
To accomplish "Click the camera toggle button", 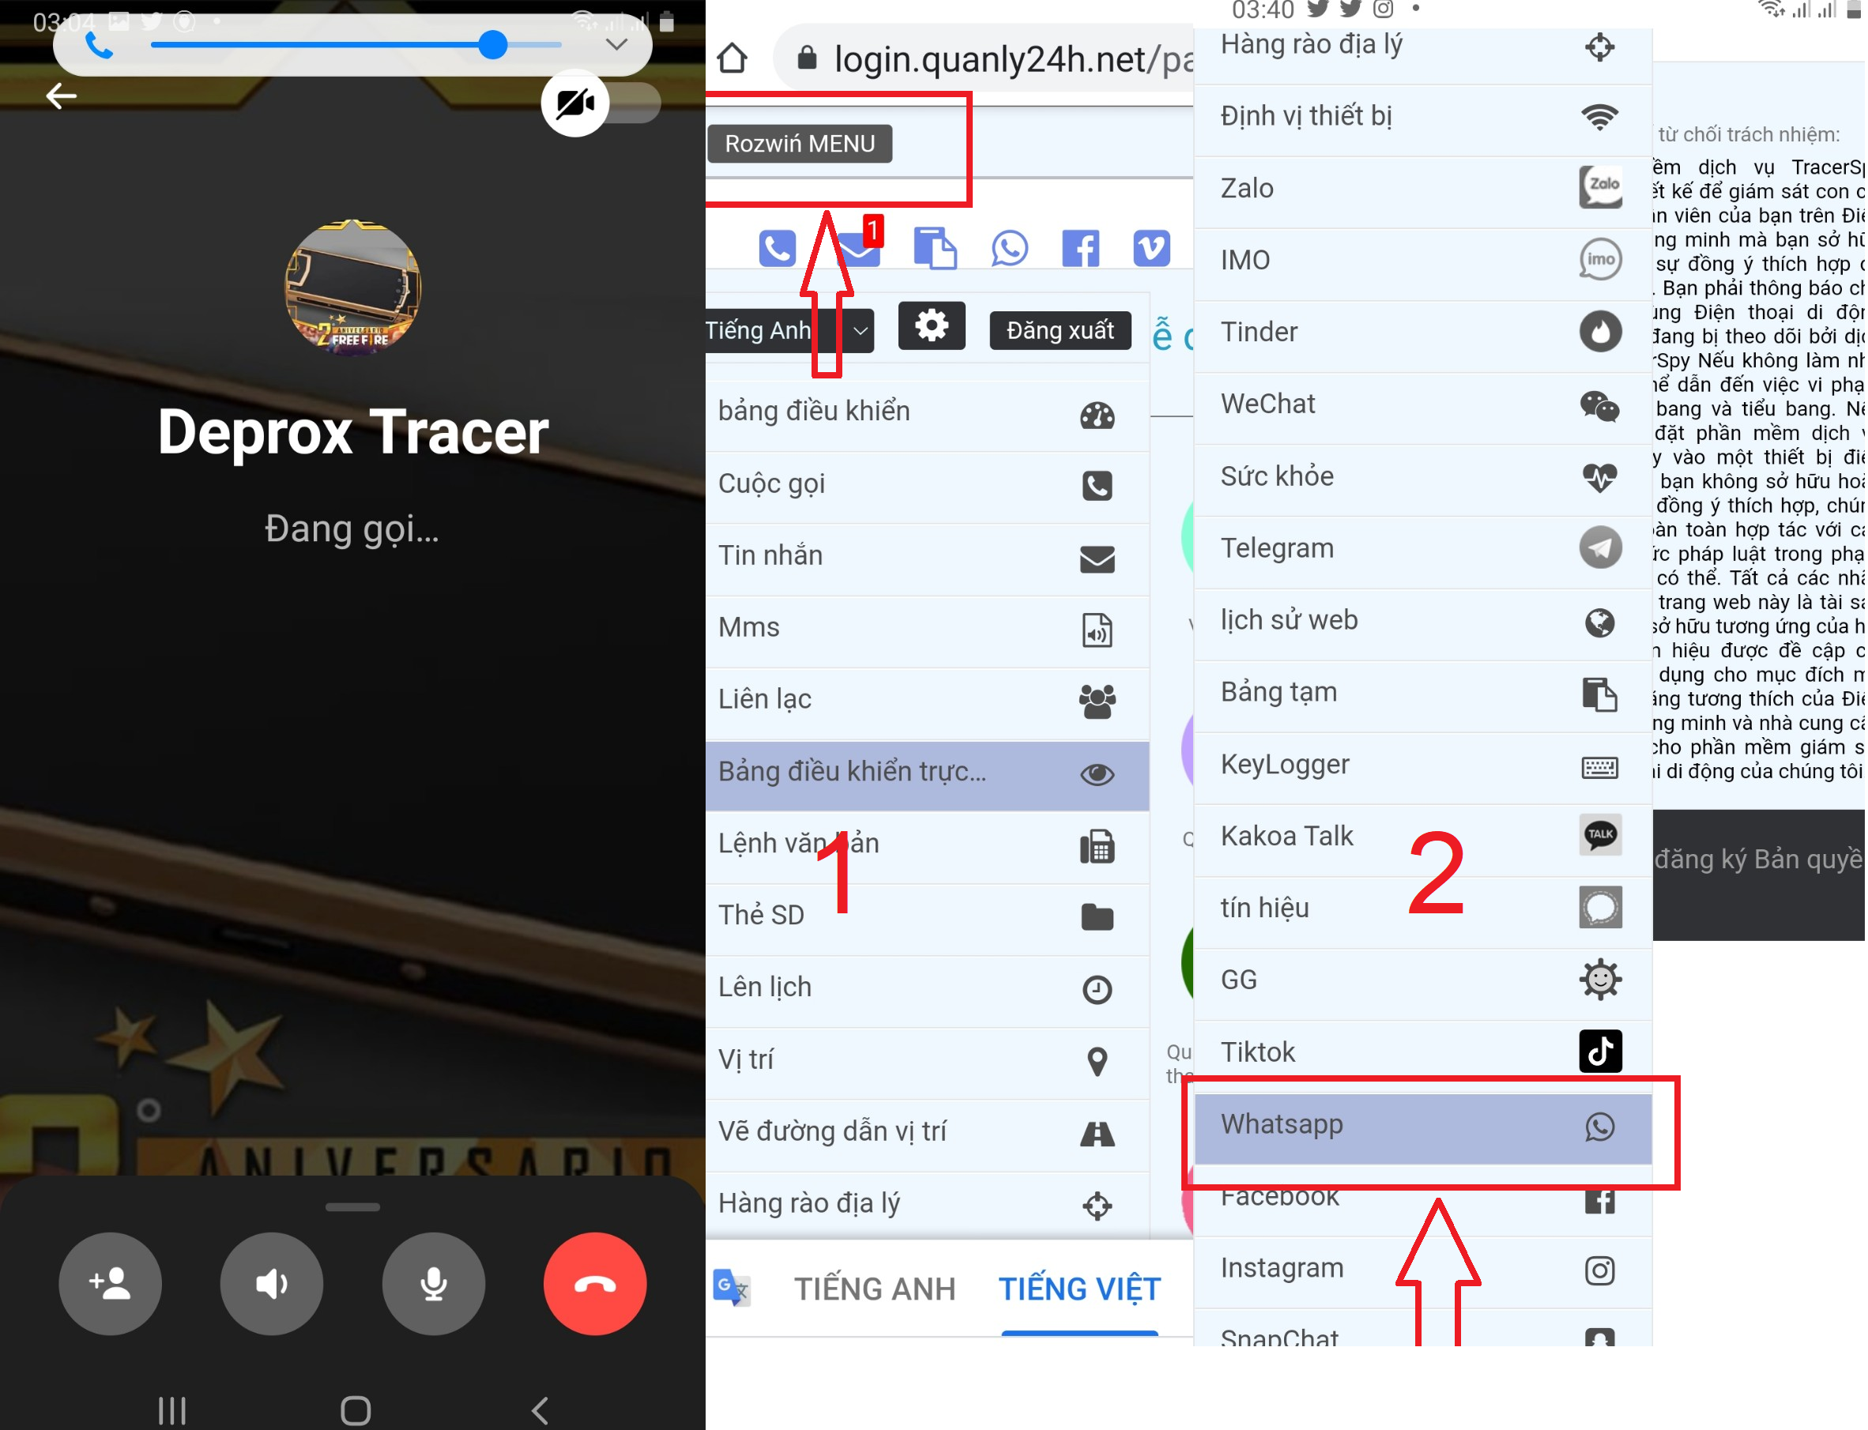I will coord(575,102).
